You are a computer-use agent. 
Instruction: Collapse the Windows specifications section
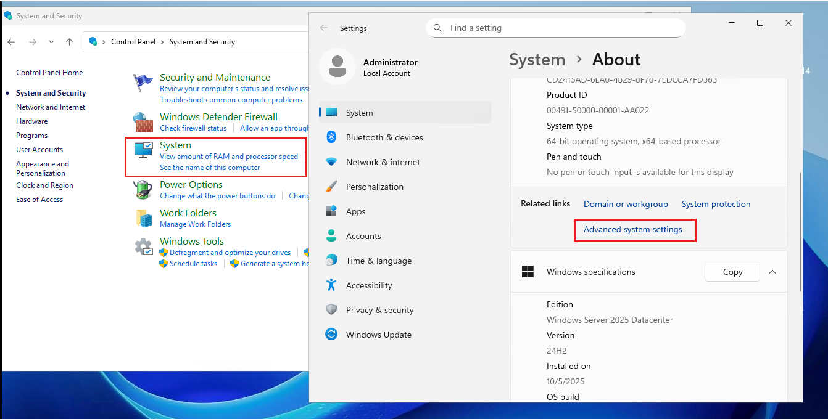pyautogui.click(x=772, y=272)
